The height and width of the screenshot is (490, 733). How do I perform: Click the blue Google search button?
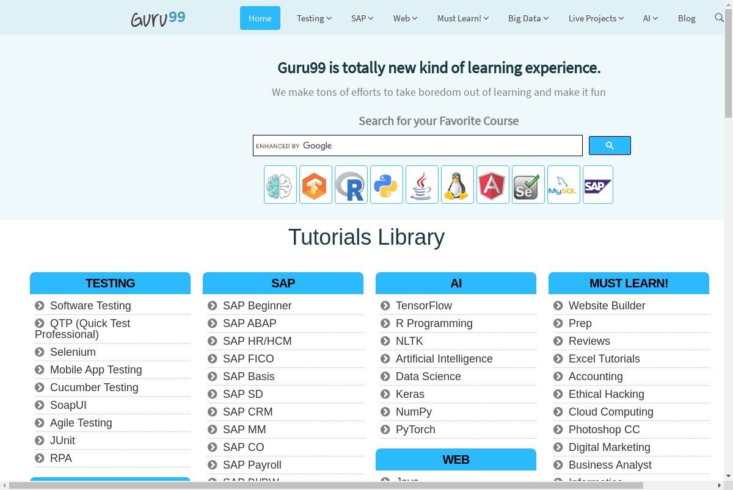610,145
